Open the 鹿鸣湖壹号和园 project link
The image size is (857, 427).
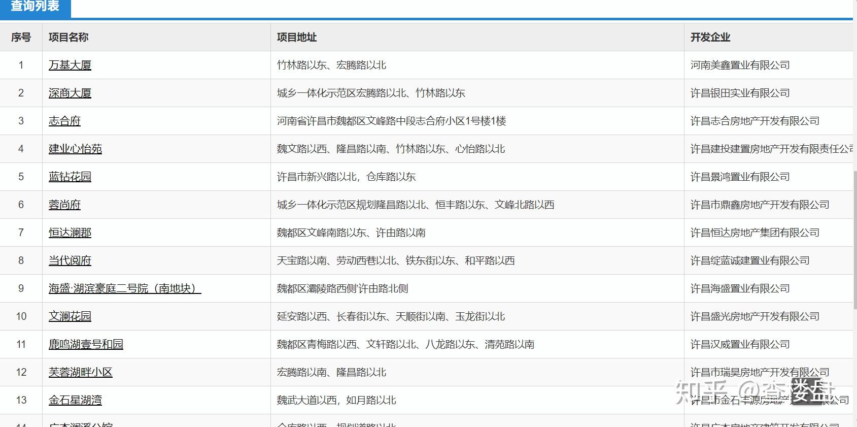coord(86,344)
